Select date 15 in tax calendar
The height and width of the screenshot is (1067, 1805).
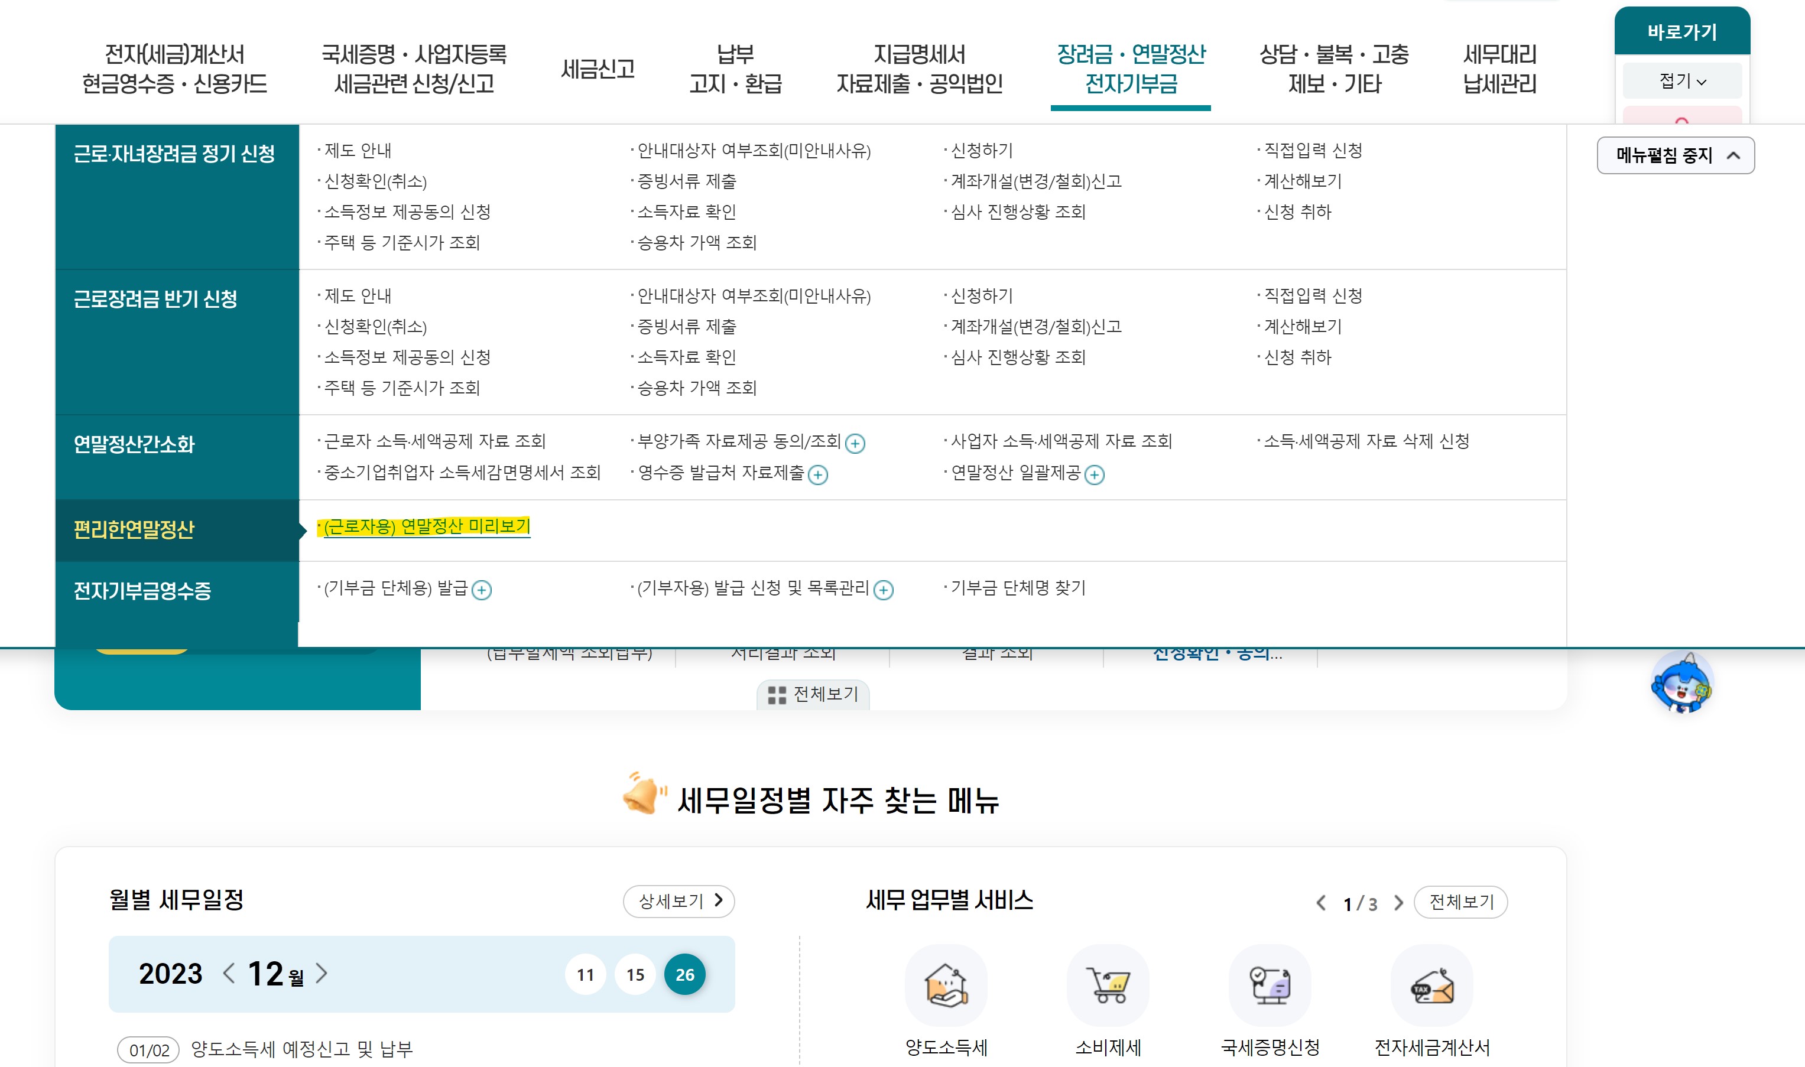point(635,975)
